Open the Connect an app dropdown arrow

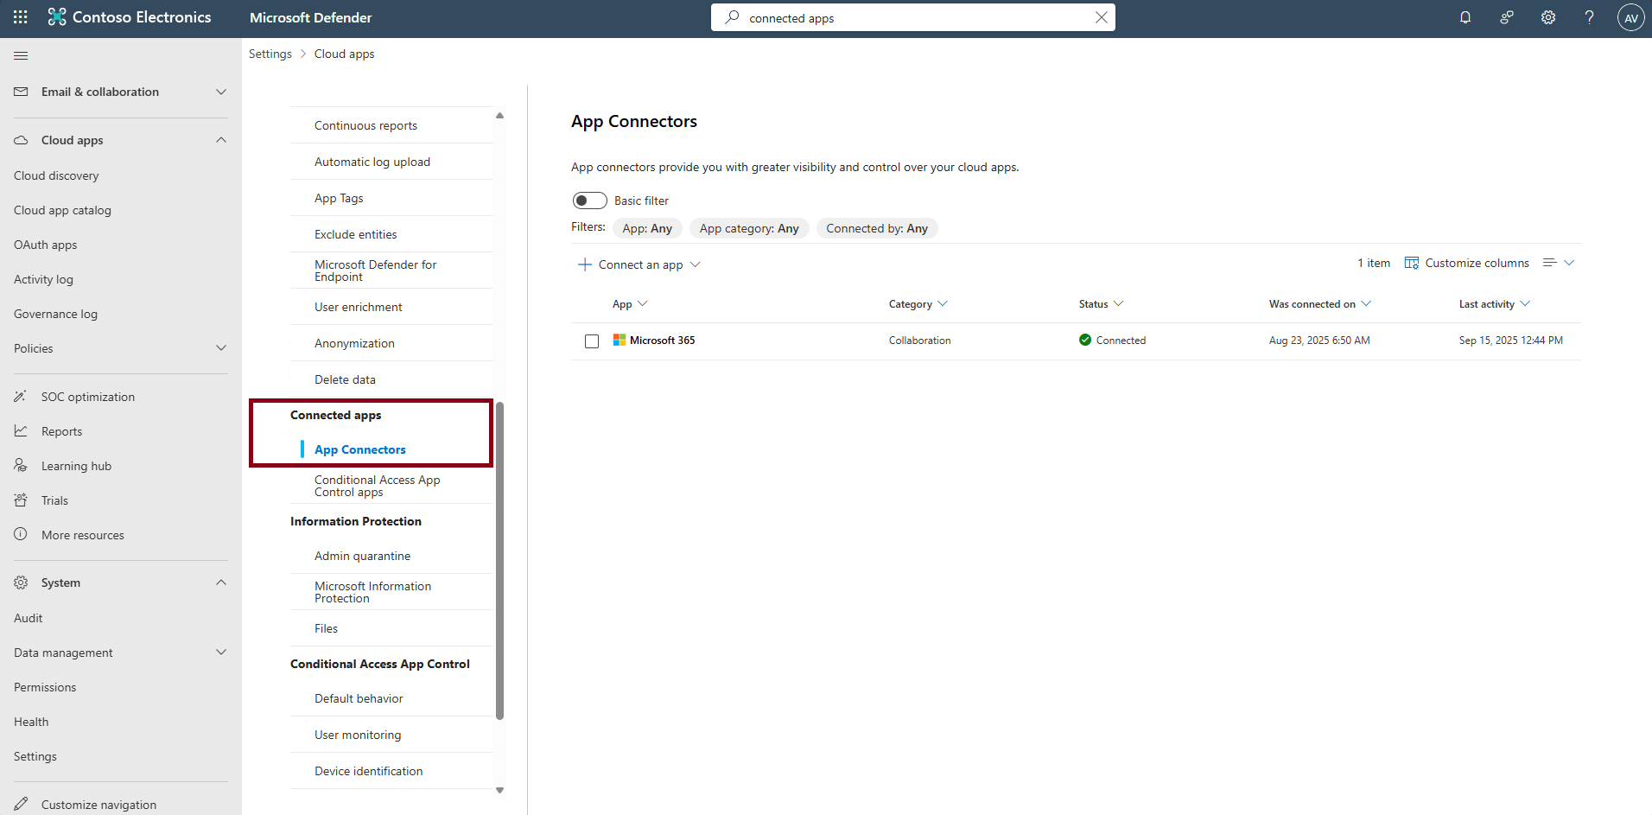coord(696,264)
